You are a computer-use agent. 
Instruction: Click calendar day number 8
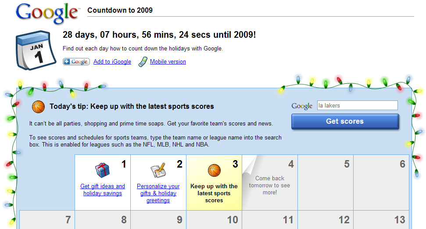pos(124,220)
